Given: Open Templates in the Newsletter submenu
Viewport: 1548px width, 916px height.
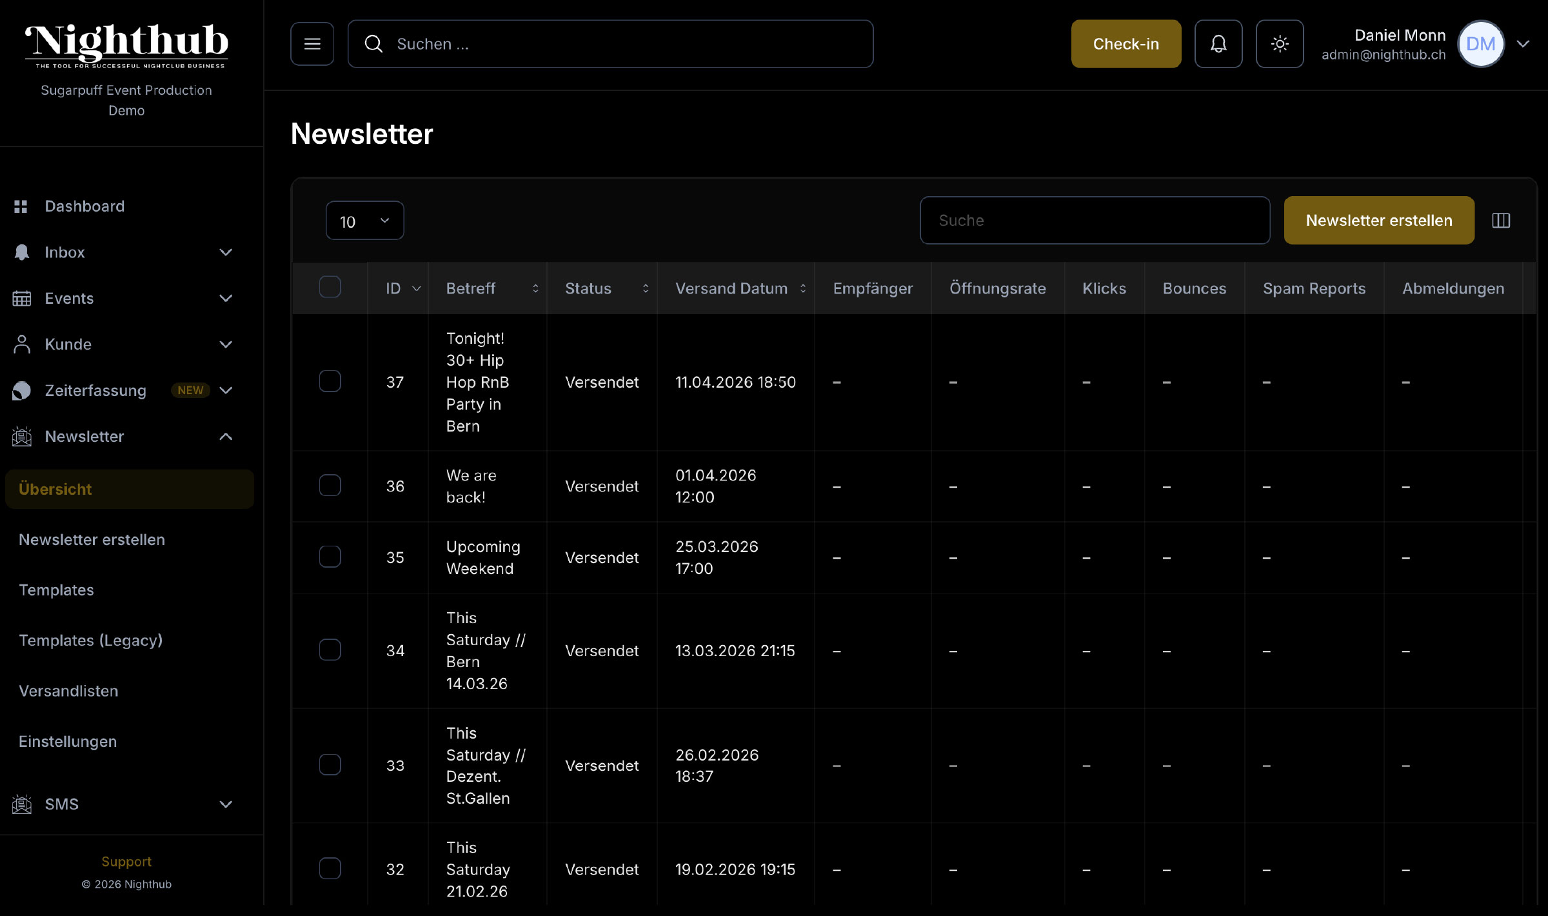Looking at the screenshot, I should pos(56,590).
